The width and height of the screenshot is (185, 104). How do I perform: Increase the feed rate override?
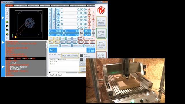(93, 31)
